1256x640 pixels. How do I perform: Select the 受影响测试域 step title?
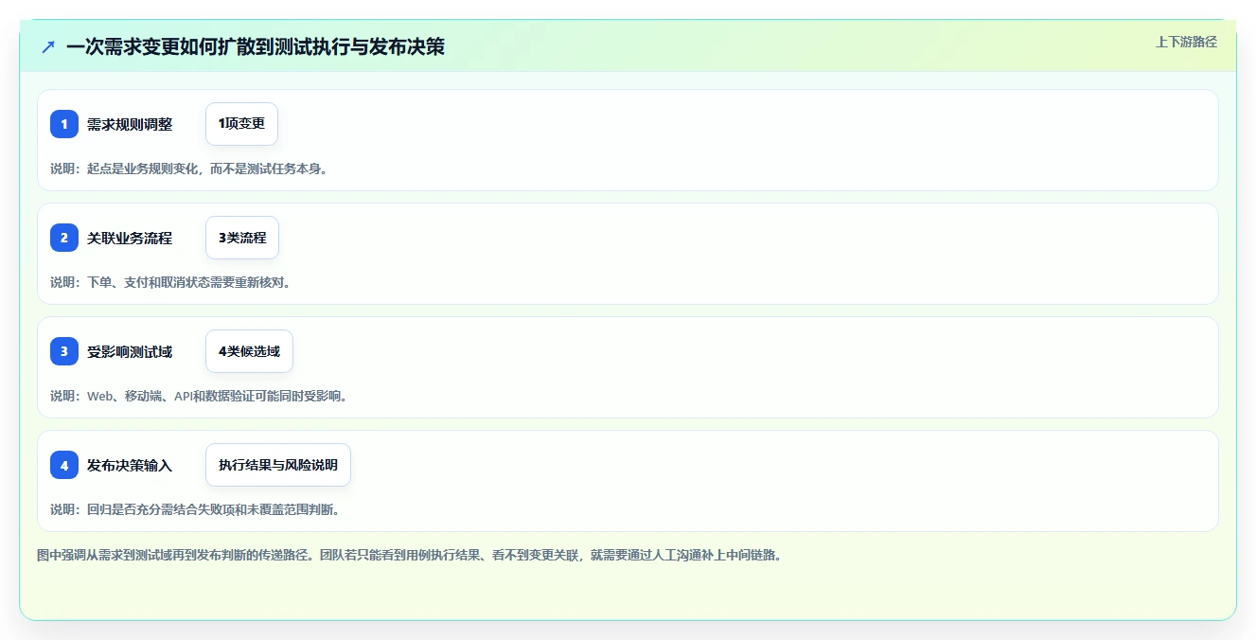130,351
